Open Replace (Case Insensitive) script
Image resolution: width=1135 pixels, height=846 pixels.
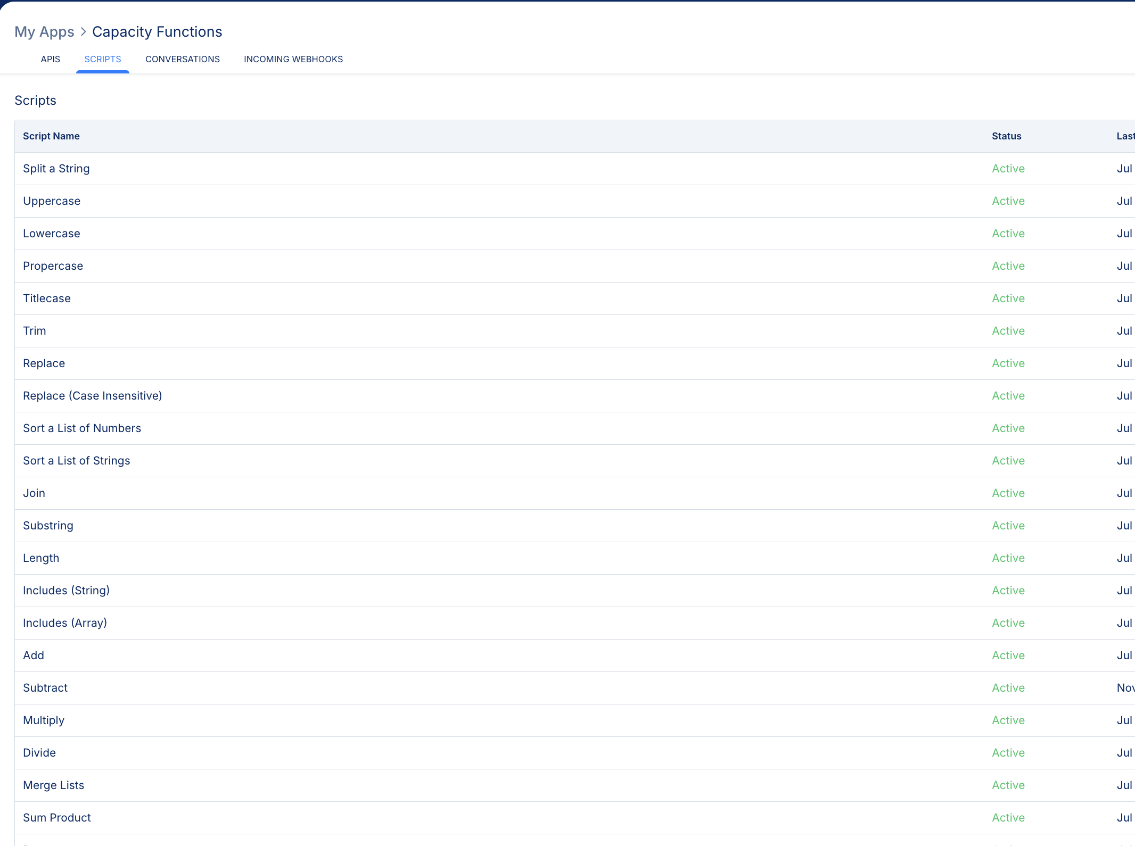(93, 396)
